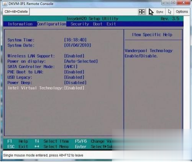Click the 'Power Beep:' label
Screen dimensions: 192x162
coord(20,83)
